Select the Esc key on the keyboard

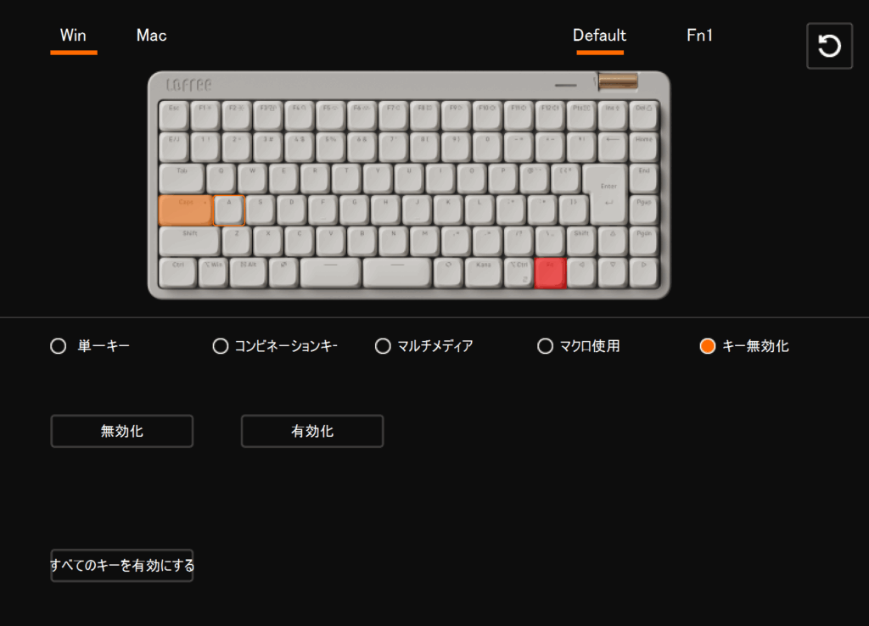coord(173,115)
